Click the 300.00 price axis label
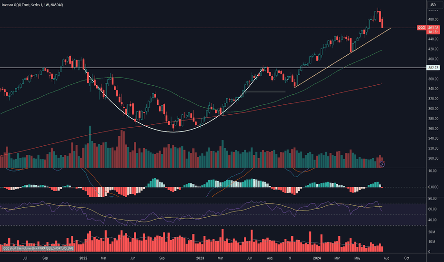Screen dimensions: 444x262 coord(433,109)
